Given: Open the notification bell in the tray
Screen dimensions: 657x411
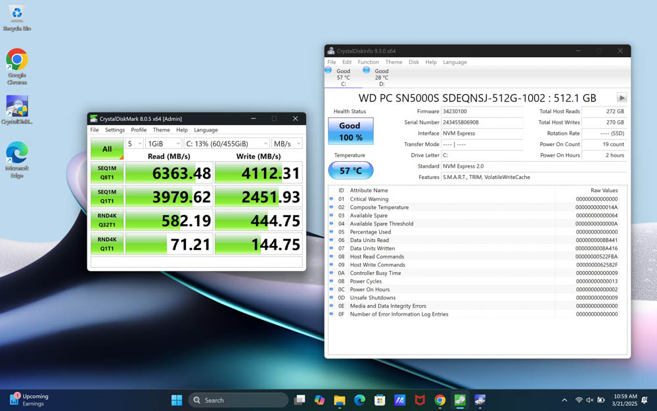Looking at the screenshot, I should [x=644, y=400].
